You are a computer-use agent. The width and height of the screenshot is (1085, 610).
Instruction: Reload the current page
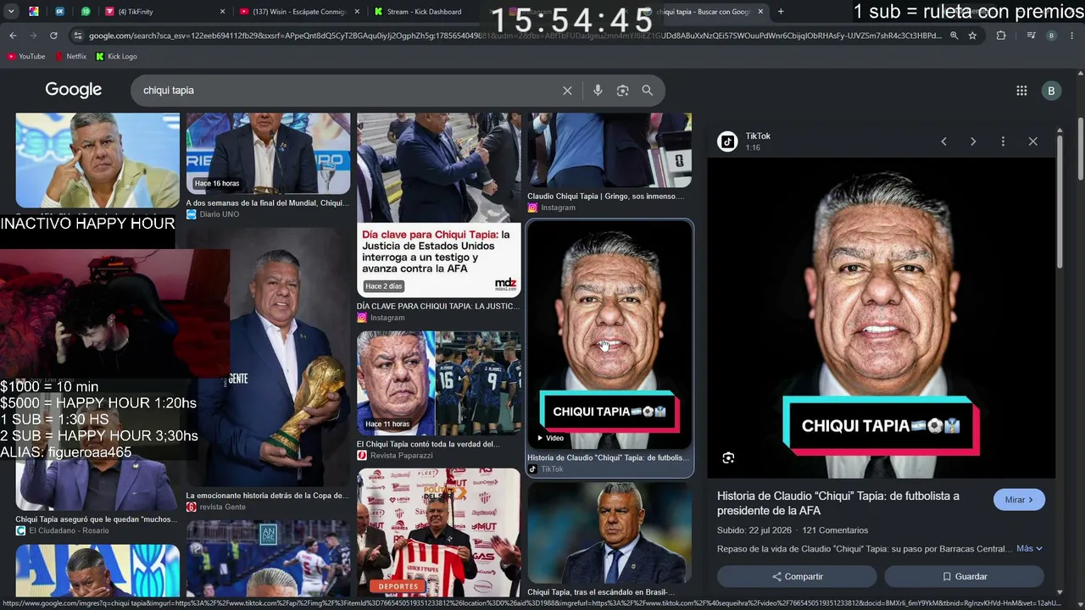coord(53,36)
